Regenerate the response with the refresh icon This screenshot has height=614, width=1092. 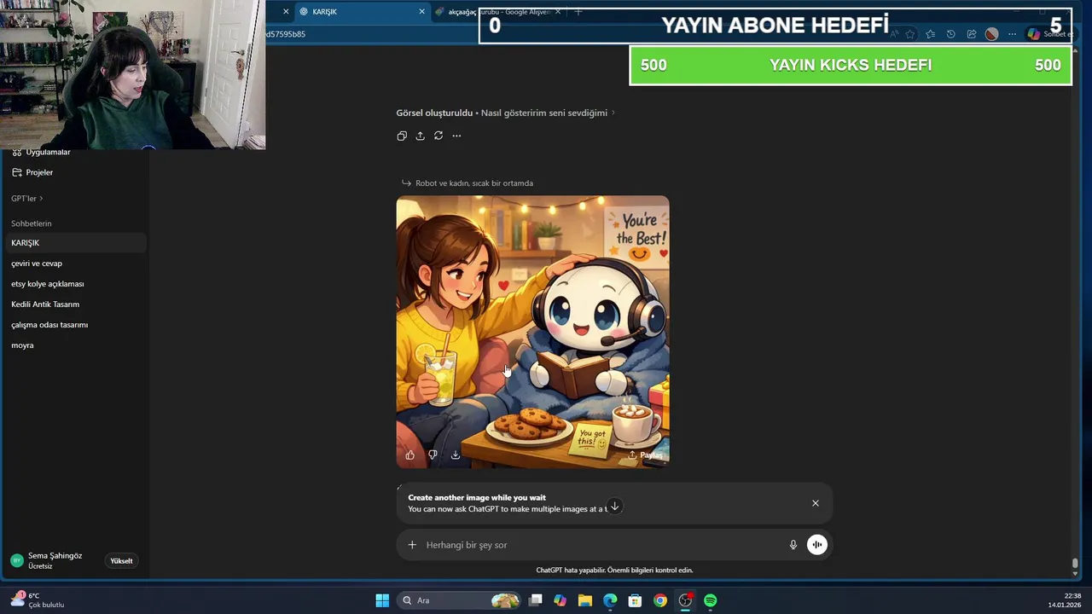click(x=439, y=136)
